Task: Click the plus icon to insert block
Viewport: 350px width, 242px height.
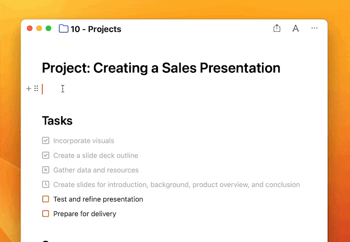Action: 29,89
